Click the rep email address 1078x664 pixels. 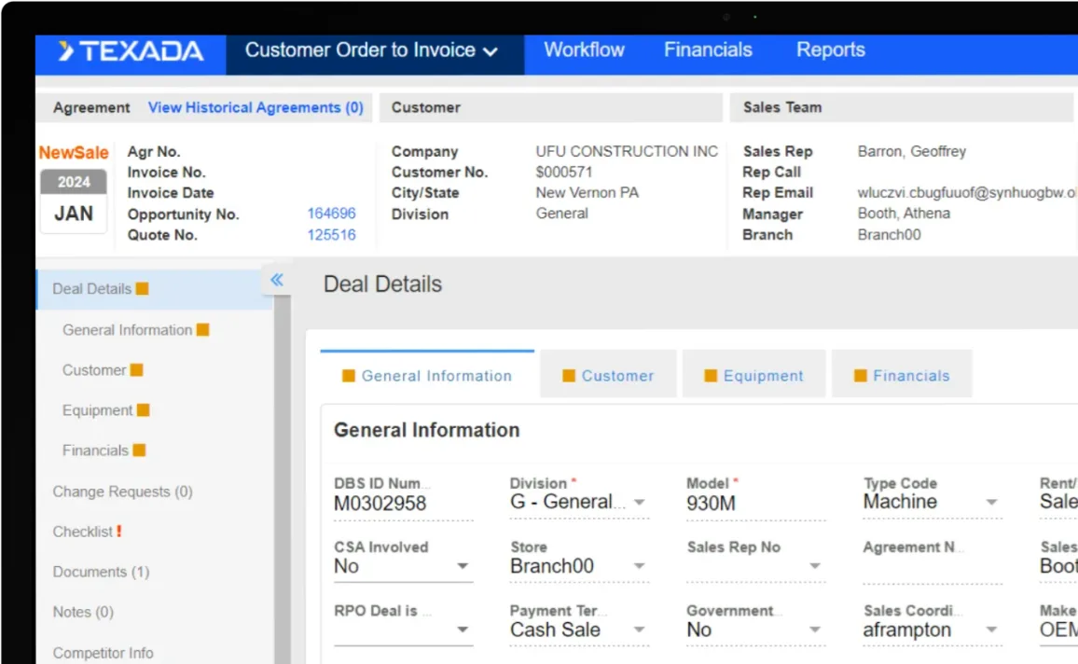[967, 193]
